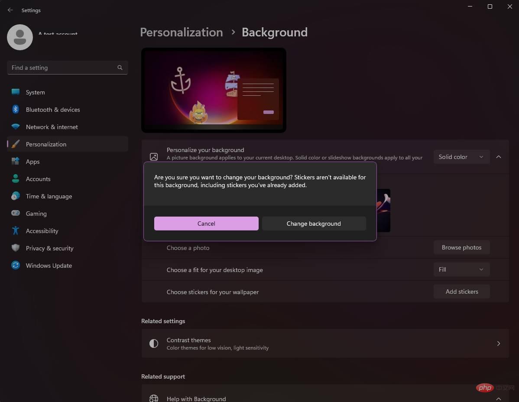Screen dimensions: 519x402
Task: Open Accounts settings
Action: [x=68, y=178]
